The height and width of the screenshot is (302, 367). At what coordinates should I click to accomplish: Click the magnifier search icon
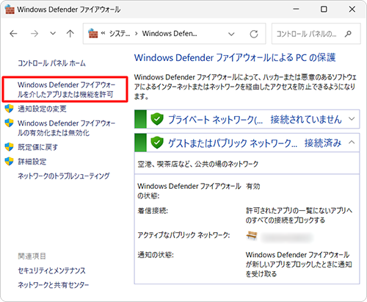(x=348, y=34)
